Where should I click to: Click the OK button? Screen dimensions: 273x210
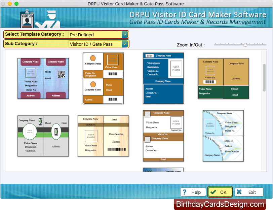click(x=220, y=192)
